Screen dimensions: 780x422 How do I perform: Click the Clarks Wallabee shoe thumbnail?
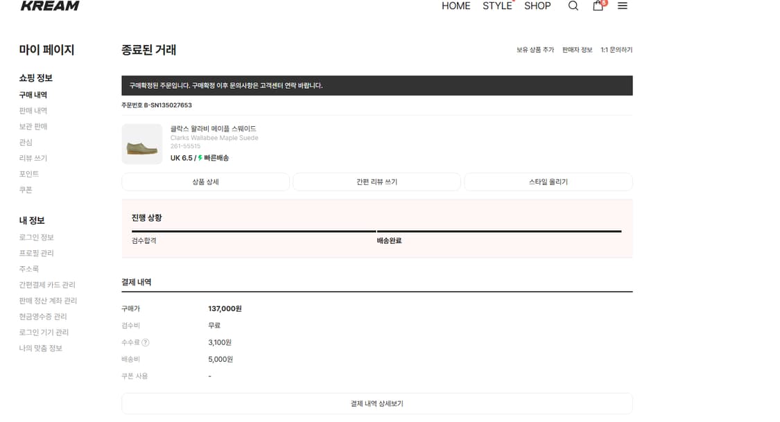click(142, 144)
